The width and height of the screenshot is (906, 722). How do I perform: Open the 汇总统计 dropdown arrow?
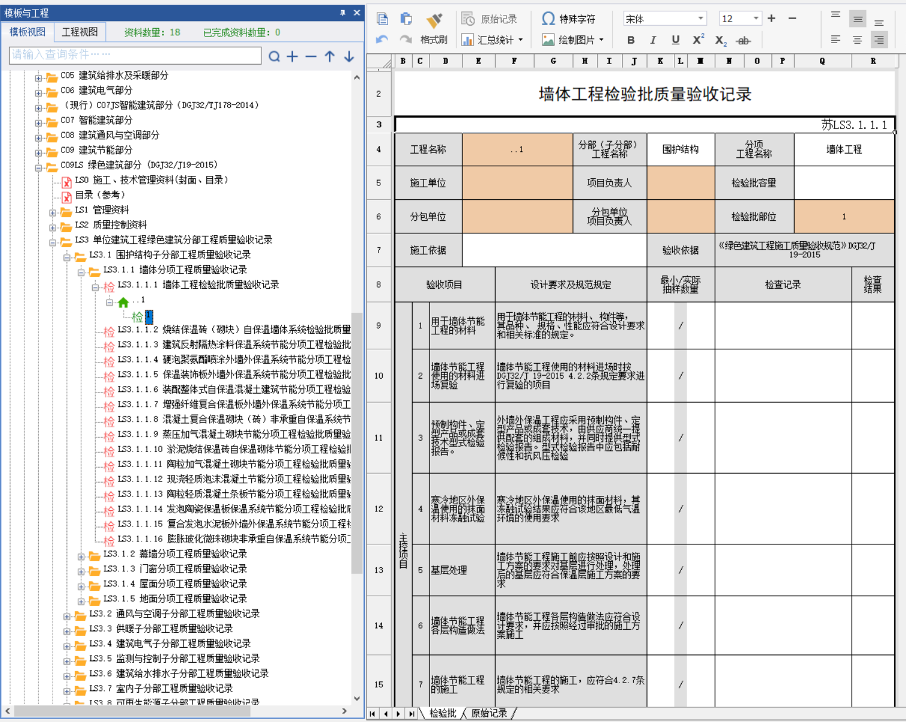click(520, 40)
